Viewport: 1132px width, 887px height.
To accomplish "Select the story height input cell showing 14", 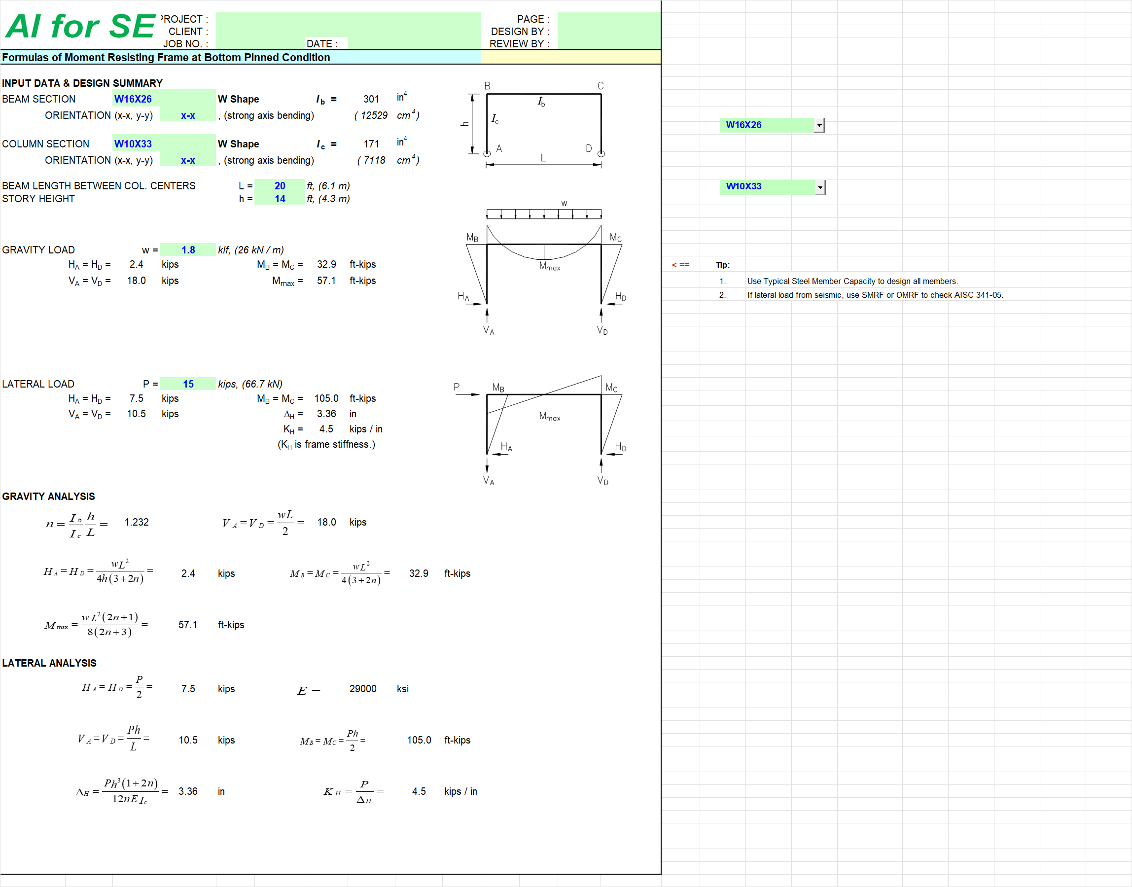I will 279,198.
